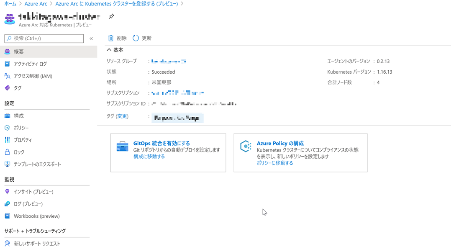Click the trash delete icon
The height and width of the screenshot is (252, 451).
(111, 38)
